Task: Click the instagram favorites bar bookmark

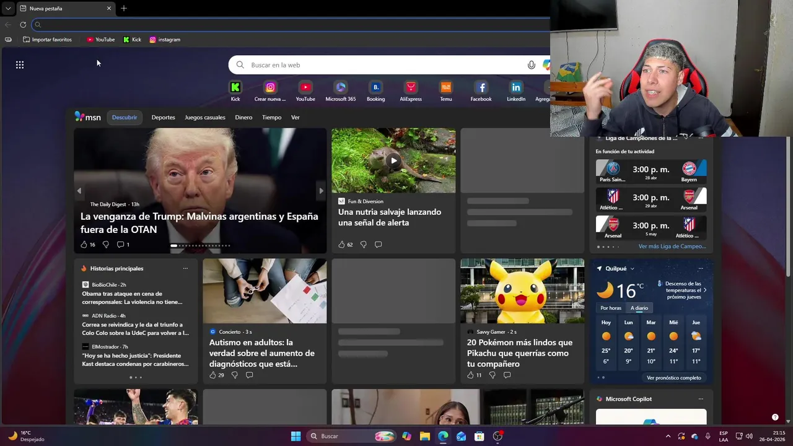Action: pyautogui.click(x=165, y=40)
